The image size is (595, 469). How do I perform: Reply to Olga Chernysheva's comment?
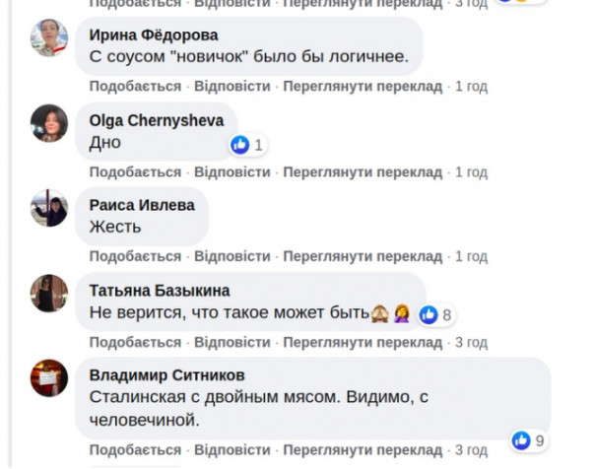tap(231, 171)
